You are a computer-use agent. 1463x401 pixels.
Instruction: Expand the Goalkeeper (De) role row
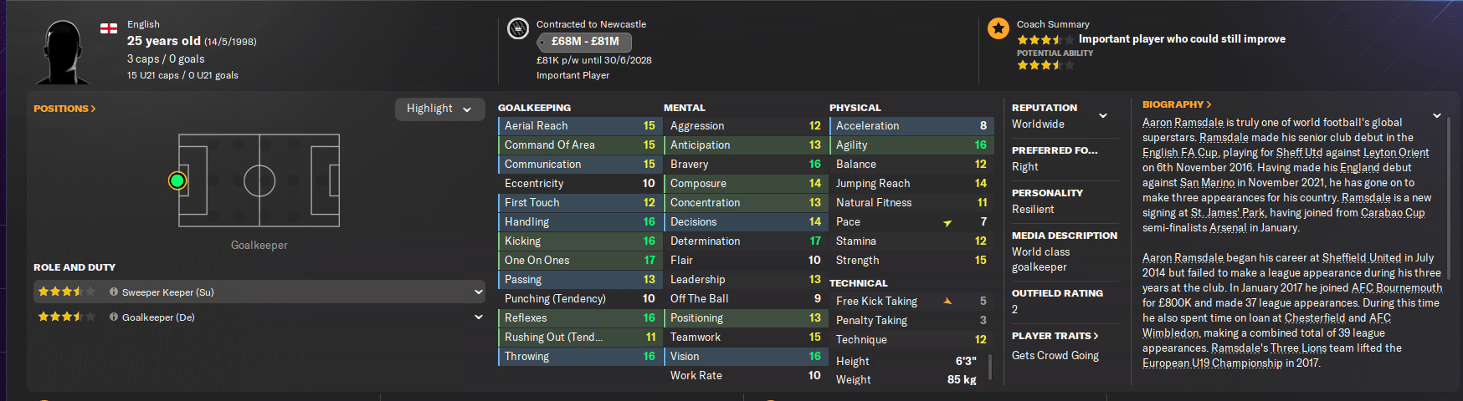tap(478, 317)
